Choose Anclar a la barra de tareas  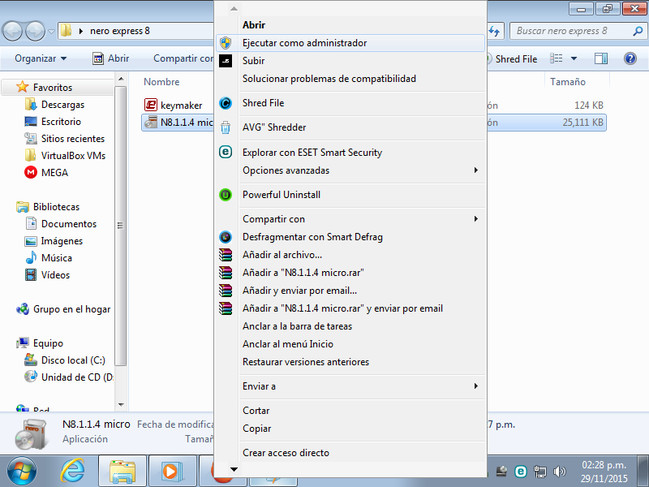click(350, 326)
